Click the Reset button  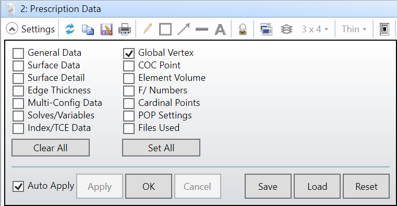pos(366,187)
